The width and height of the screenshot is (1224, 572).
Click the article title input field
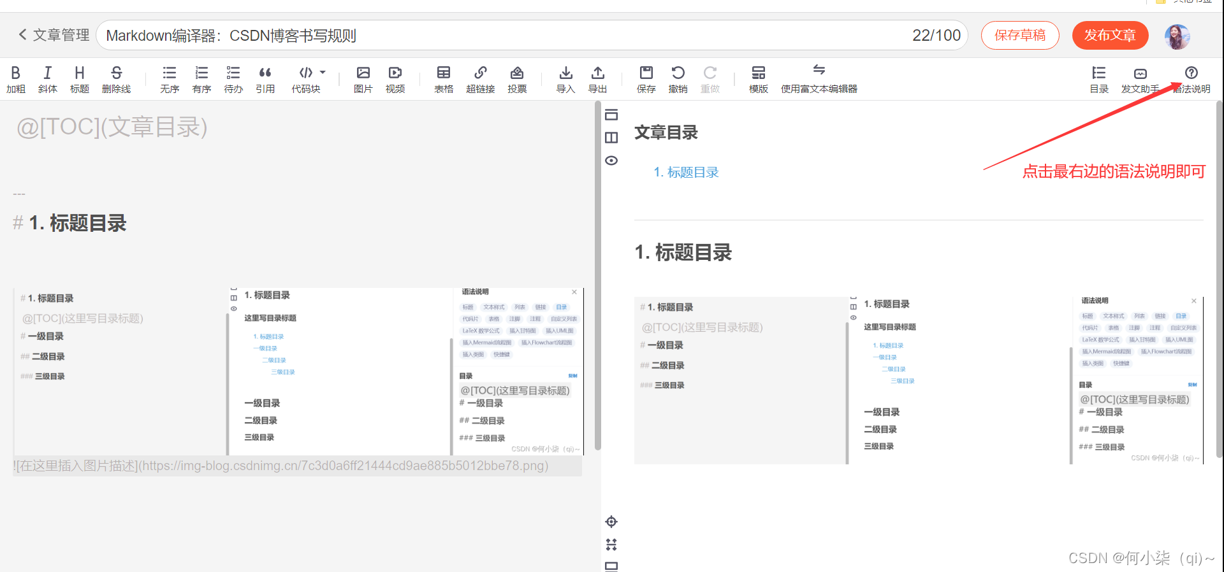click(x=532, y=35)
